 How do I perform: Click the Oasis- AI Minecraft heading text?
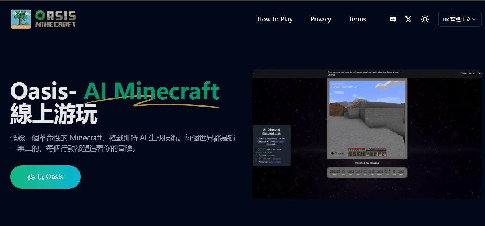click(115, 91)
